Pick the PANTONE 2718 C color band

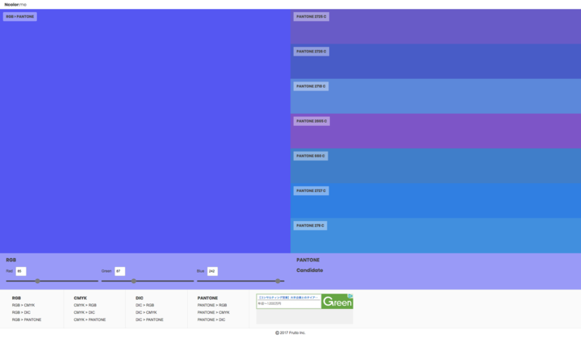pyautogui.click(x=436, y=96)
